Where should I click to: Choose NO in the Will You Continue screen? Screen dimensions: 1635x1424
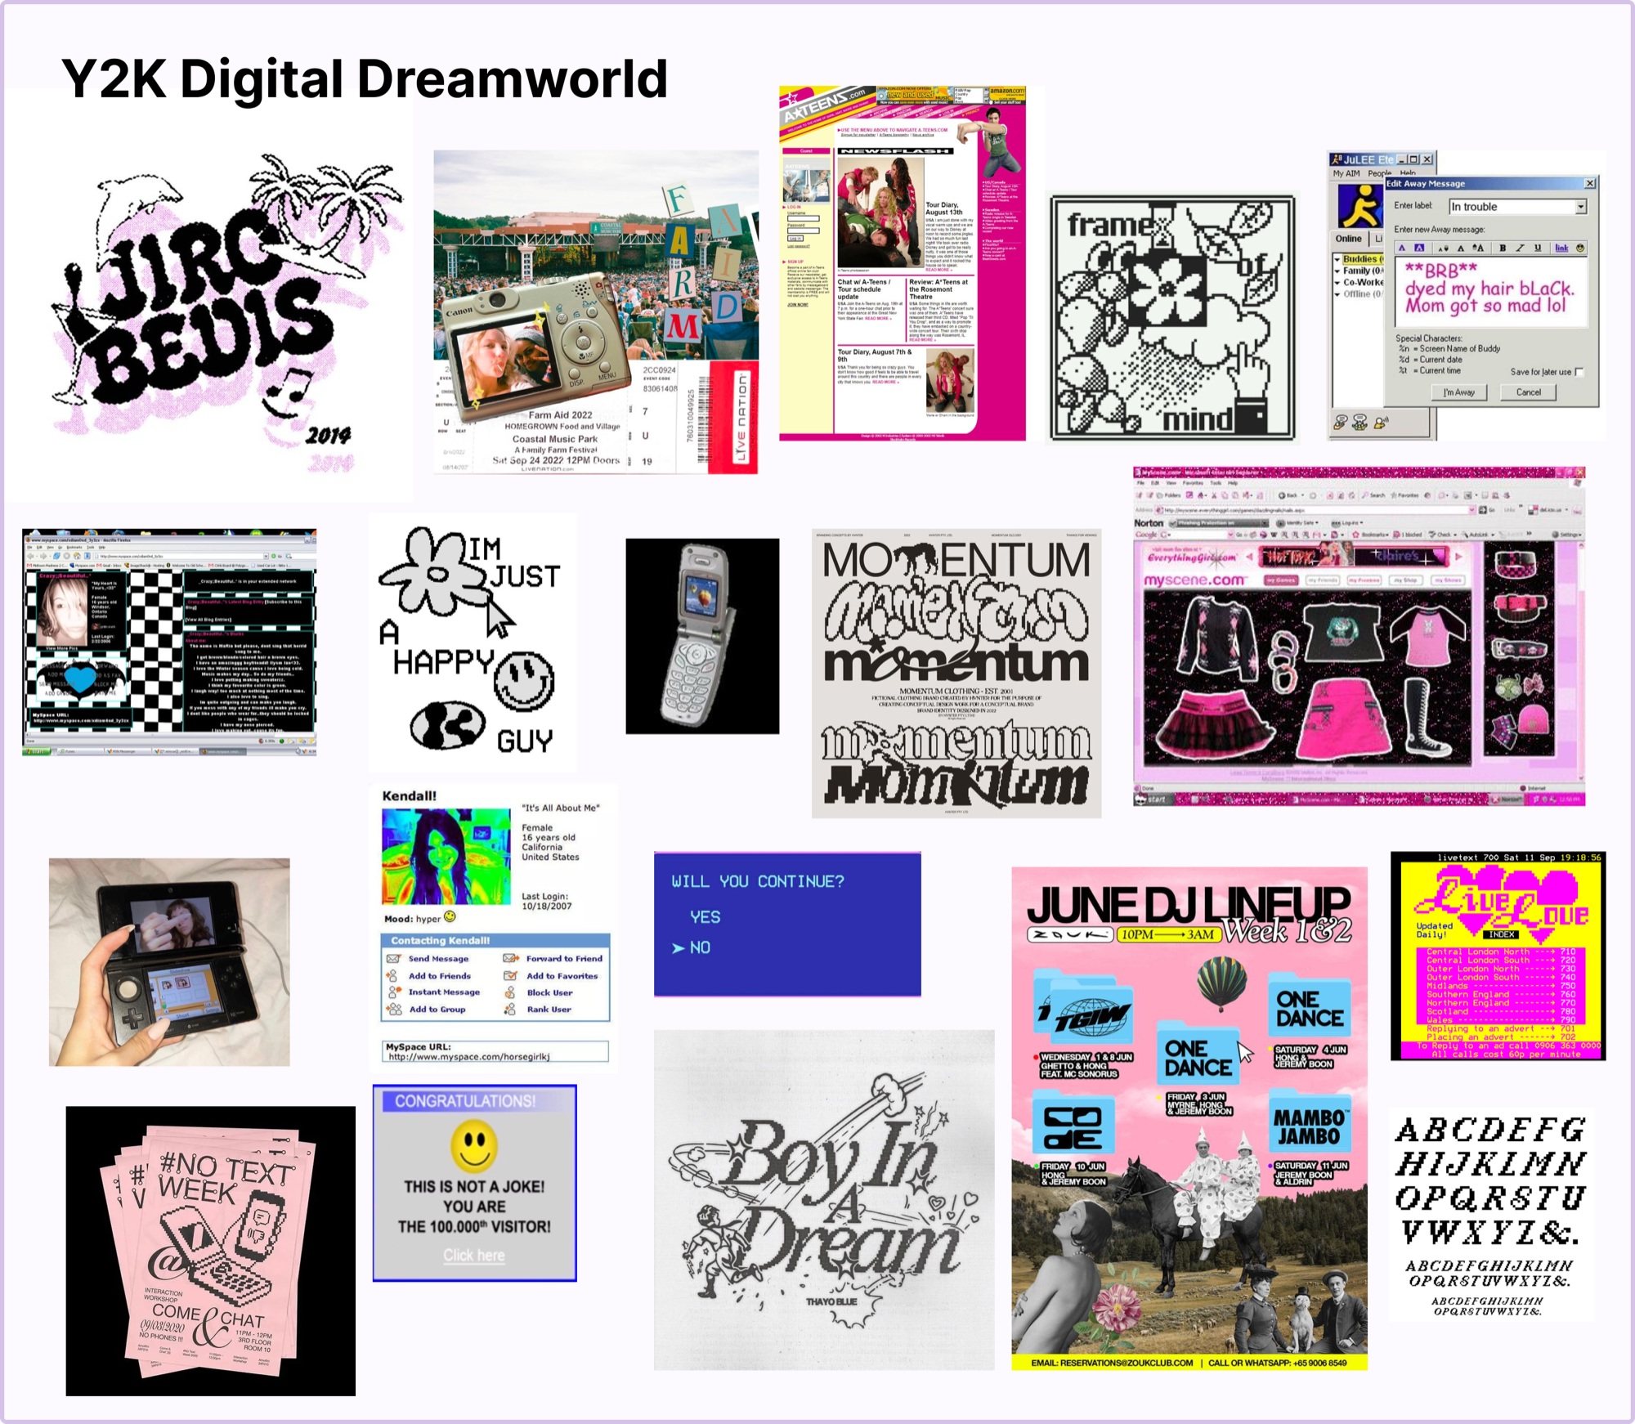[700, 947]
